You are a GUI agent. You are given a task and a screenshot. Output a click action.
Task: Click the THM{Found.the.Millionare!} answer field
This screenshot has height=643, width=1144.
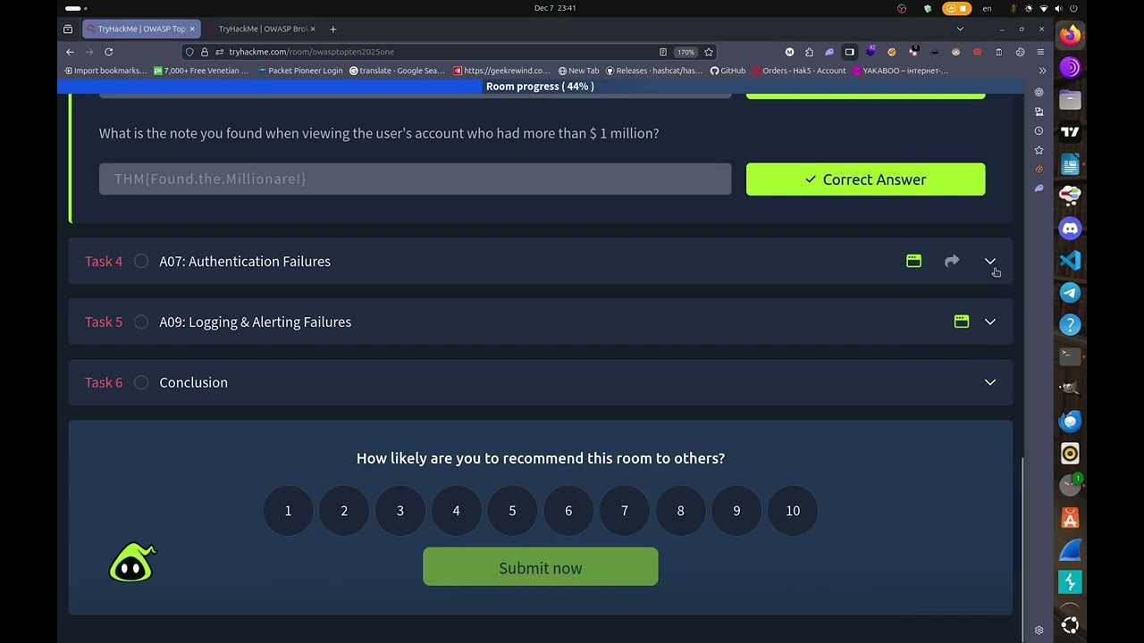[x=415, y=180]
